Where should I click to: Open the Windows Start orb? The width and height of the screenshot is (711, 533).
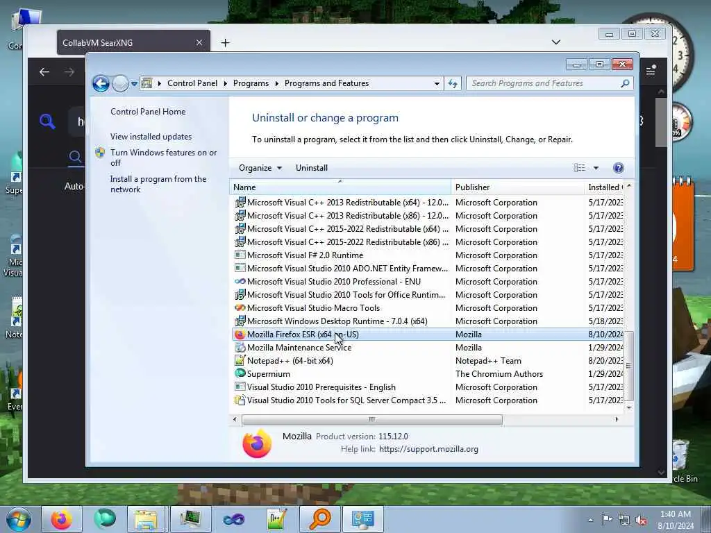click(x=19, y=520)
